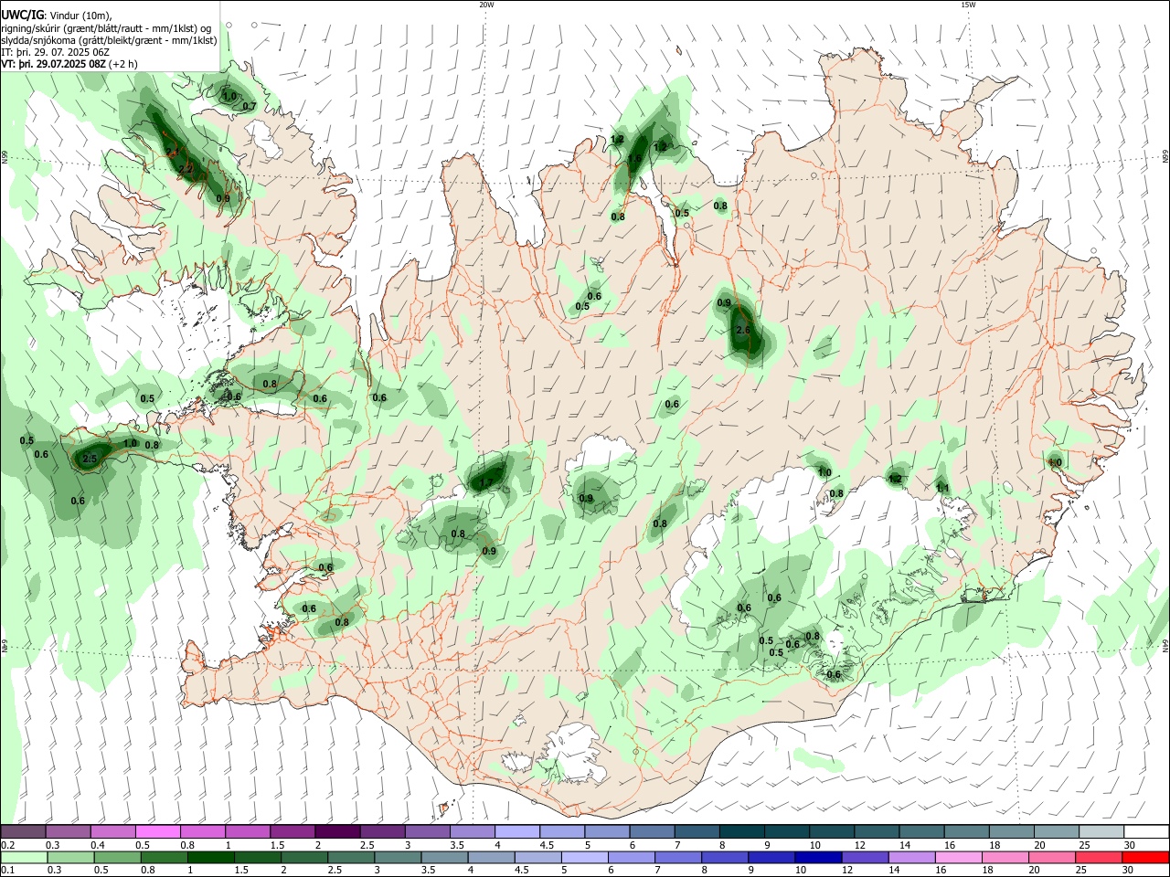Click the '1.0' value near the east fjords

point(1054,462)
